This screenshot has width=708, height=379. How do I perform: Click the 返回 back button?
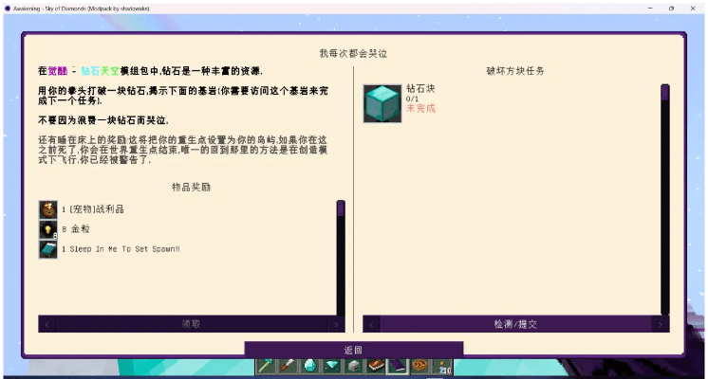[x=354, y=351]
